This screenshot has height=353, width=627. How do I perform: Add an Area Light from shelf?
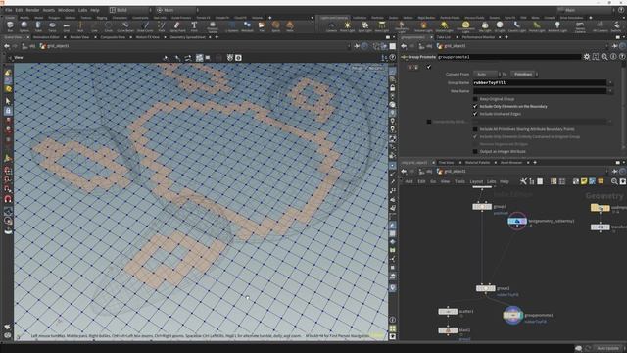(382, 26)
